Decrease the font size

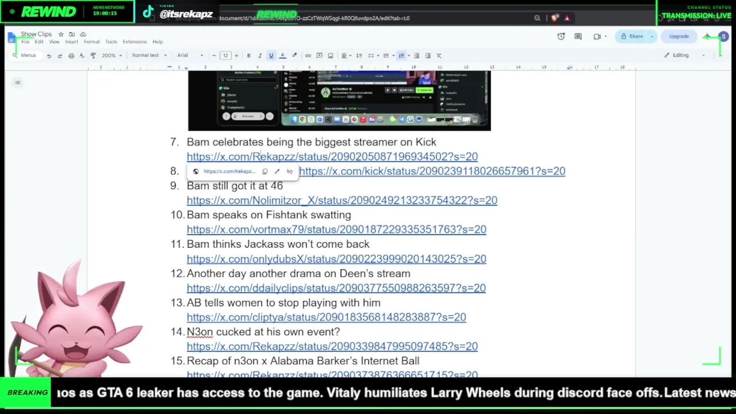tap(214, 56)
